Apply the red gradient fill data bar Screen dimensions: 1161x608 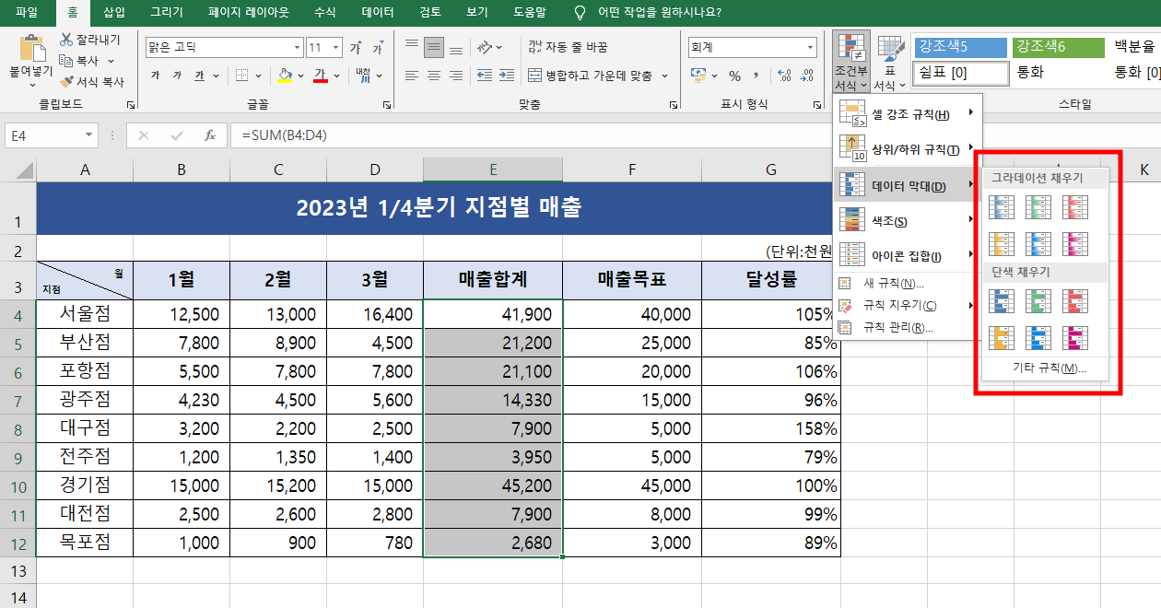[x=1075, y=207]
